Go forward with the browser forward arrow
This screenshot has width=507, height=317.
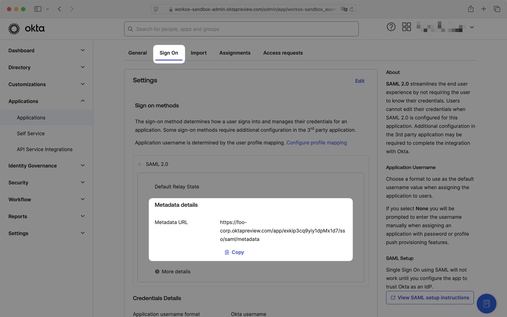point(72,9)
